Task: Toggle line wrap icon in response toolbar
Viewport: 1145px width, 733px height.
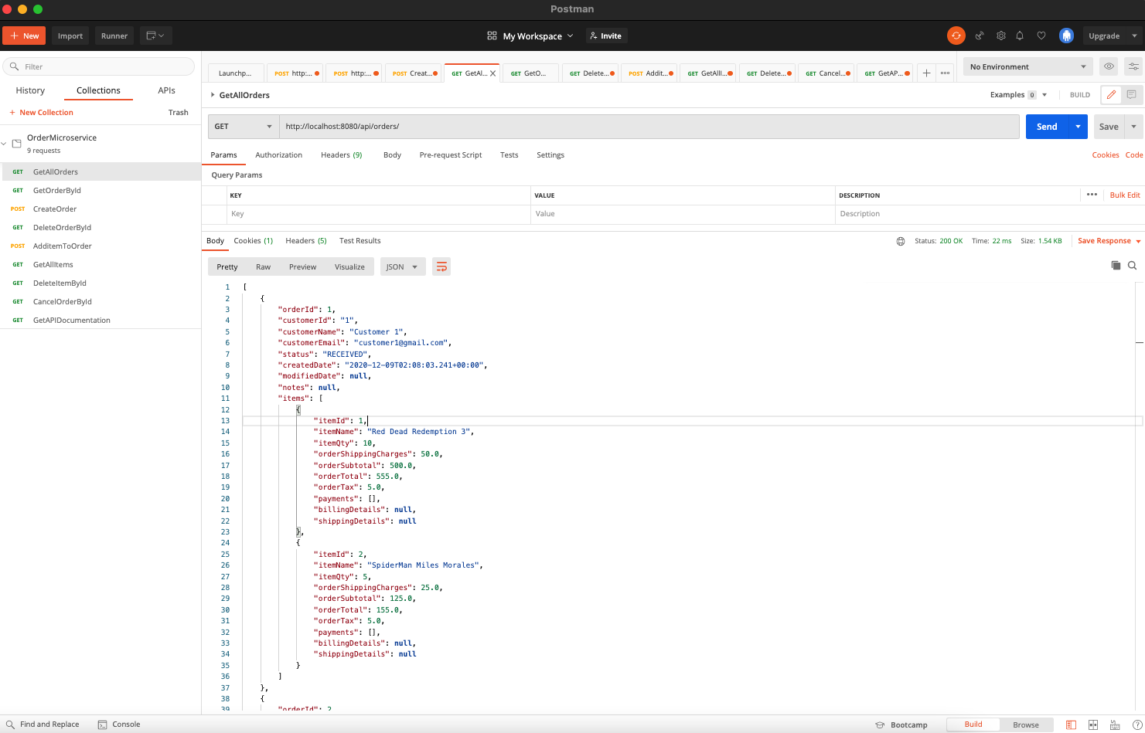Action: pyautogui.click(x=441, y=266)
